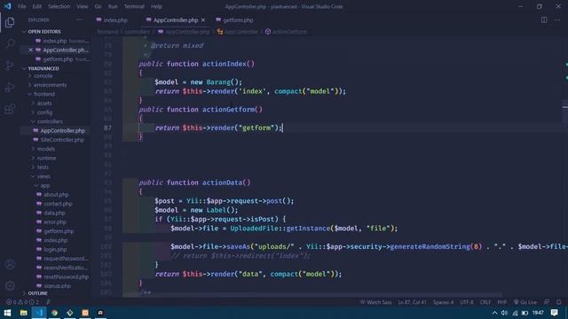Expand the config folder

[44, 113]
